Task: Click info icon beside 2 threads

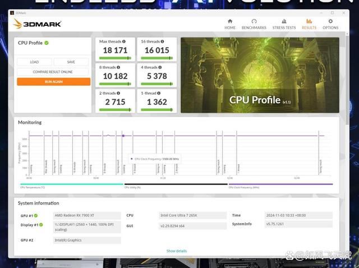Action: click(118, 93)
